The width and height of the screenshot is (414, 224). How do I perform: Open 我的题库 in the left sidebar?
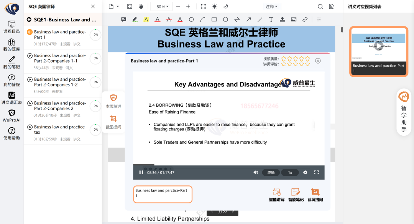pyautogui.click(x=11, y=45)
